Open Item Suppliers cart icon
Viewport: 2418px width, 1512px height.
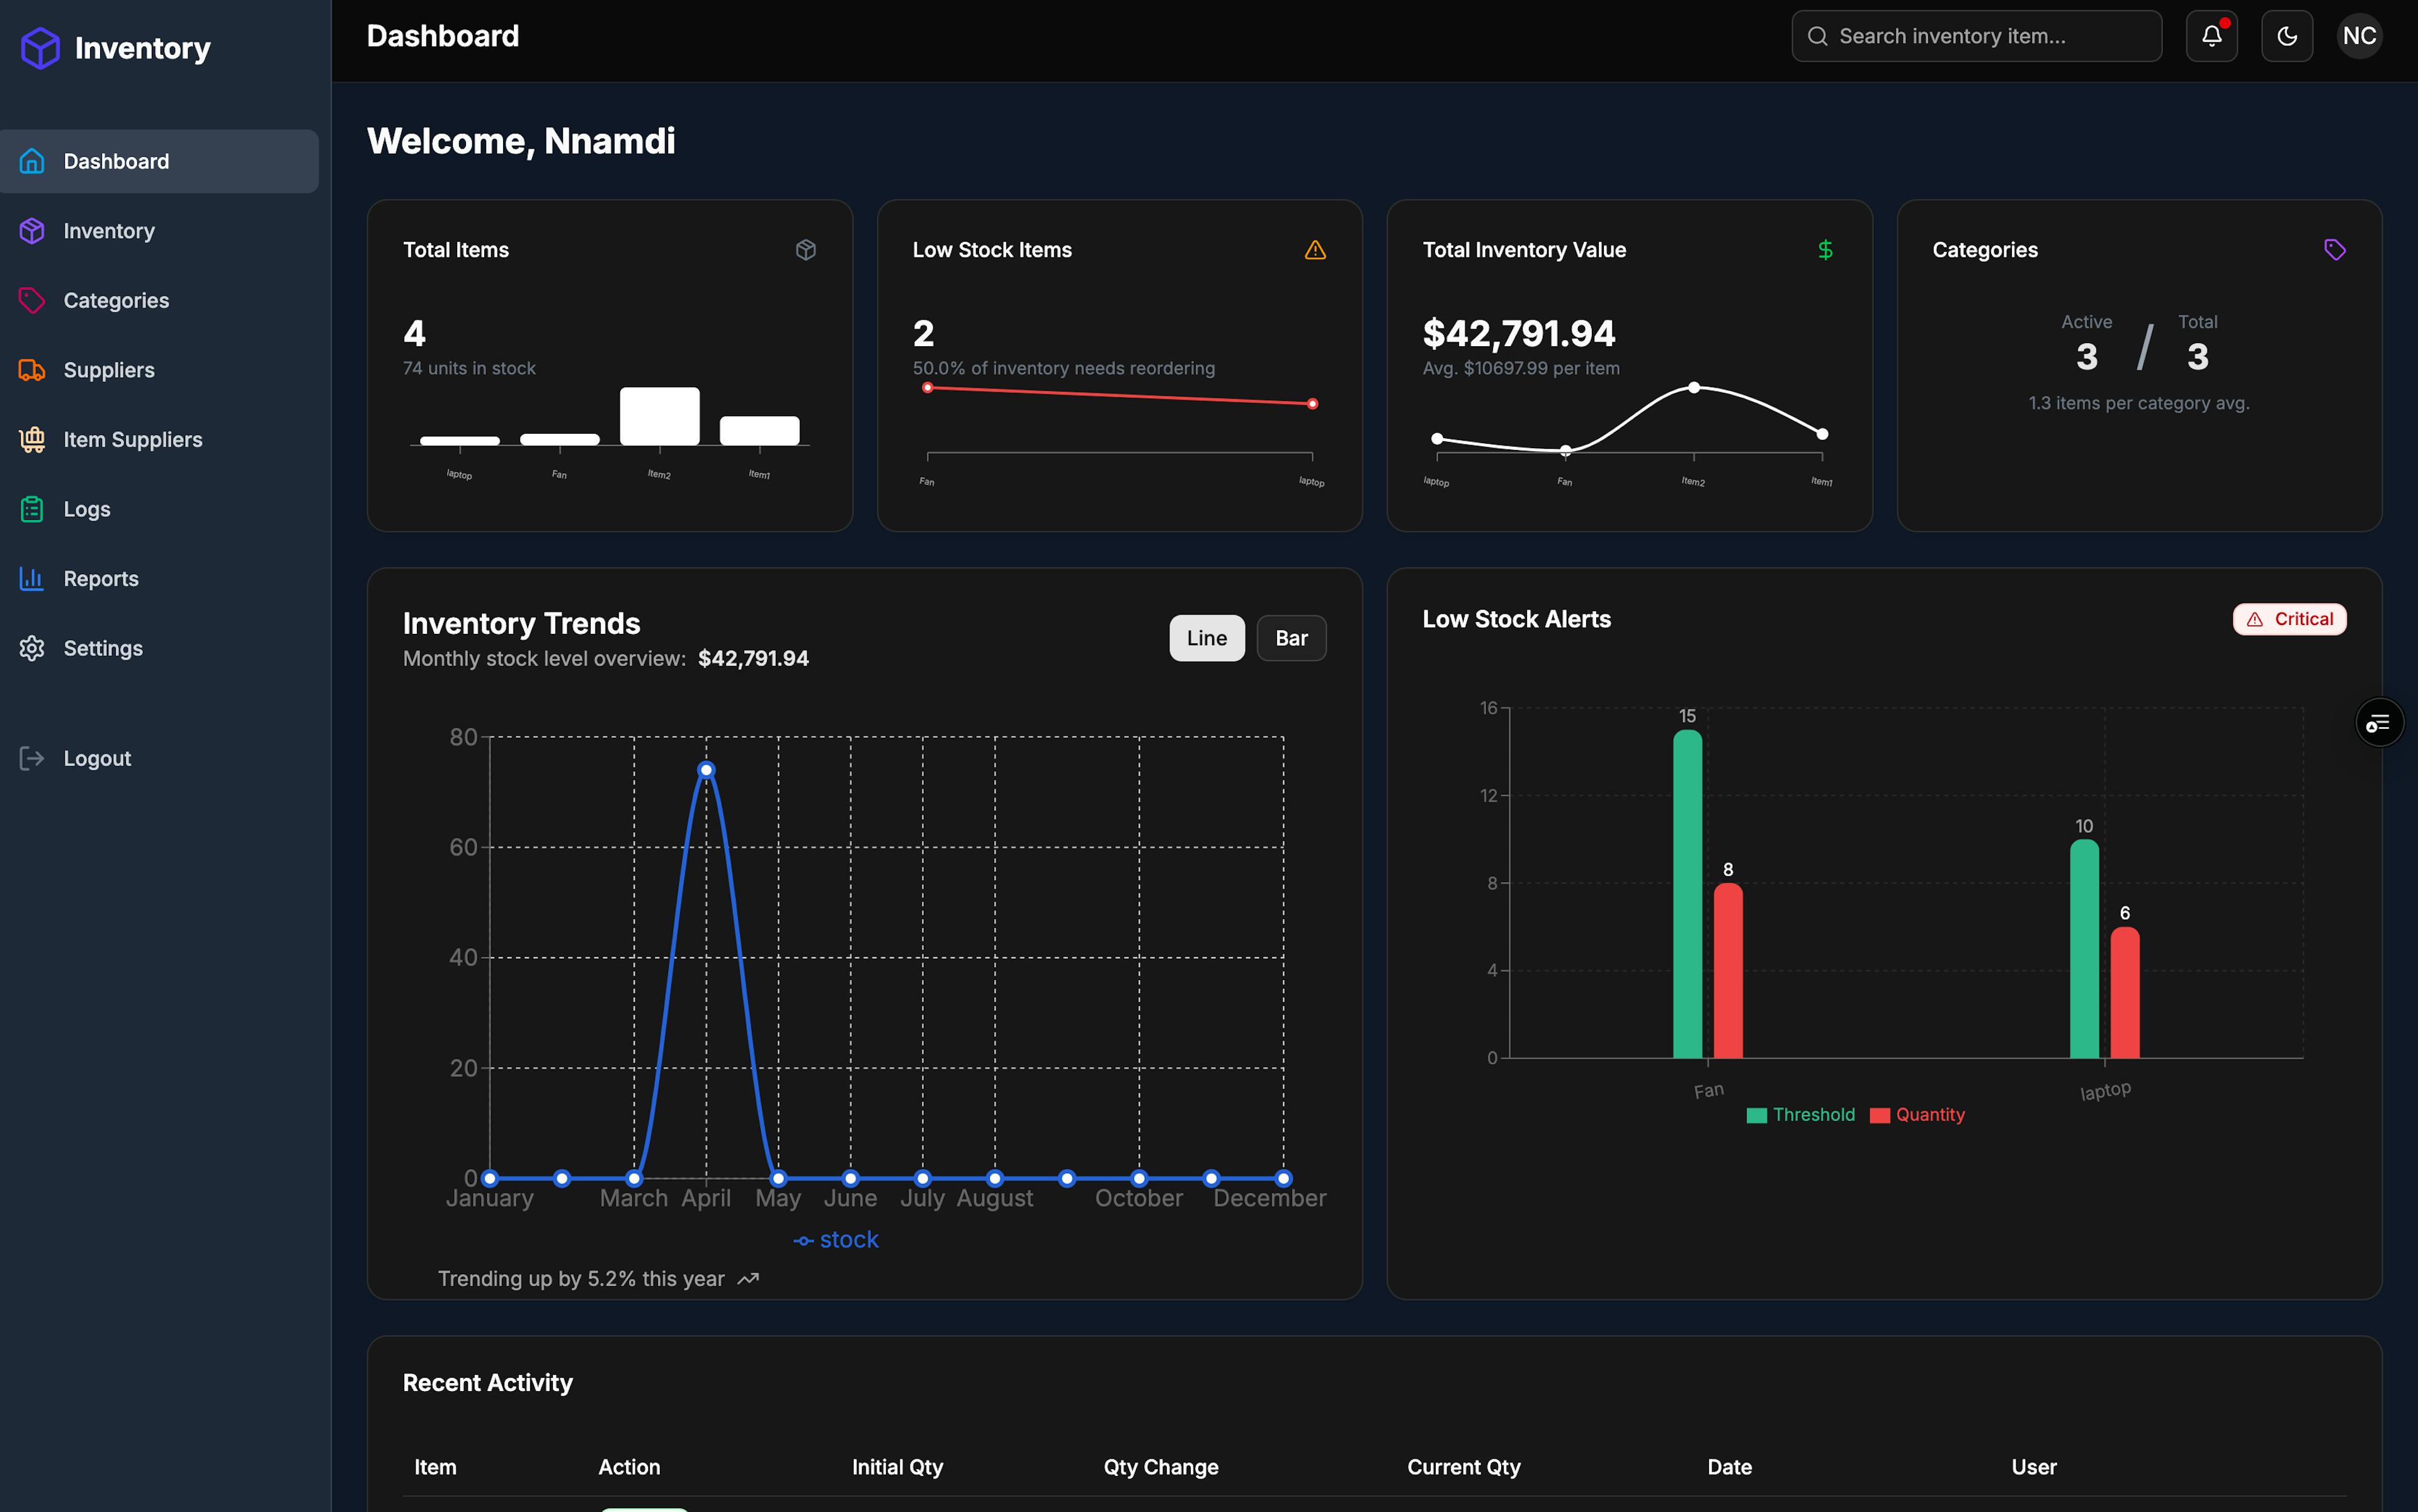tap(32, 439)
